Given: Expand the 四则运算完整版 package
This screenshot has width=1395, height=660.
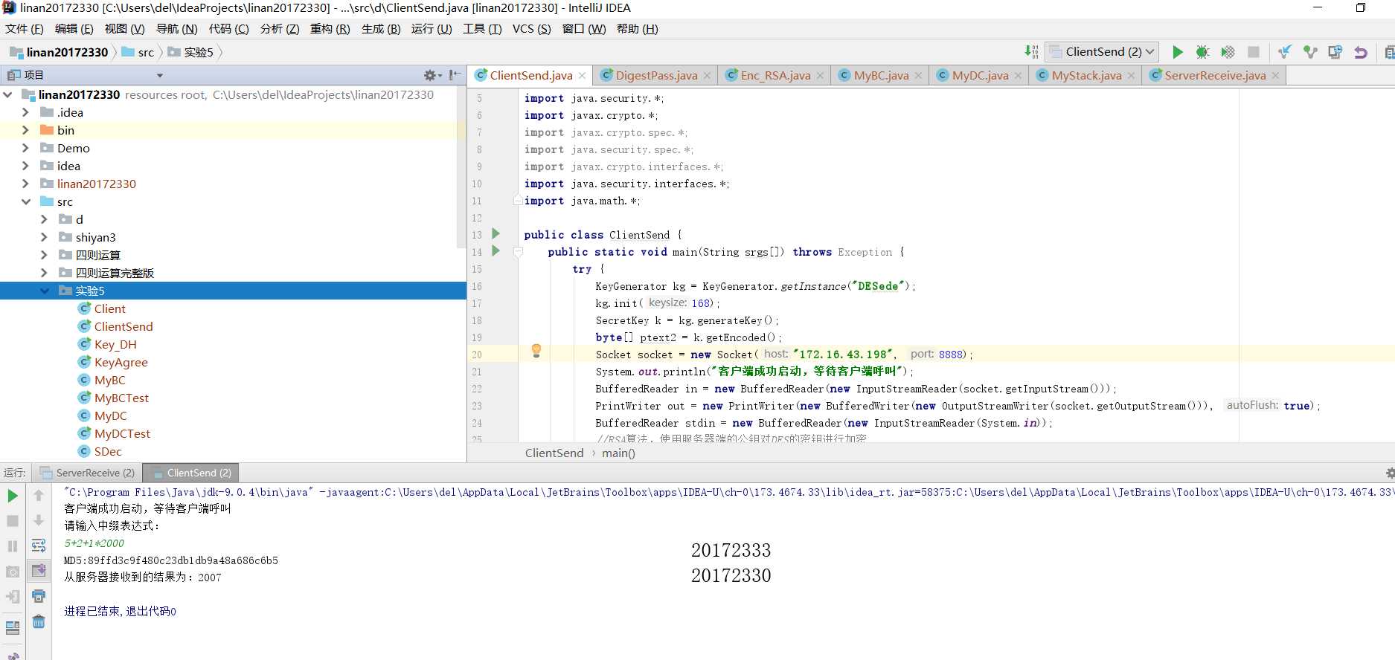Looking at the screenshot, I should click(44, 273).
